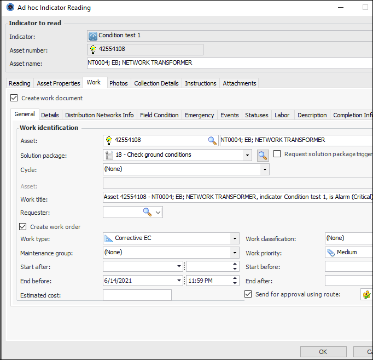Open the Cycle dropdown list
Screen dimensions: 373x360
[265, 169]
